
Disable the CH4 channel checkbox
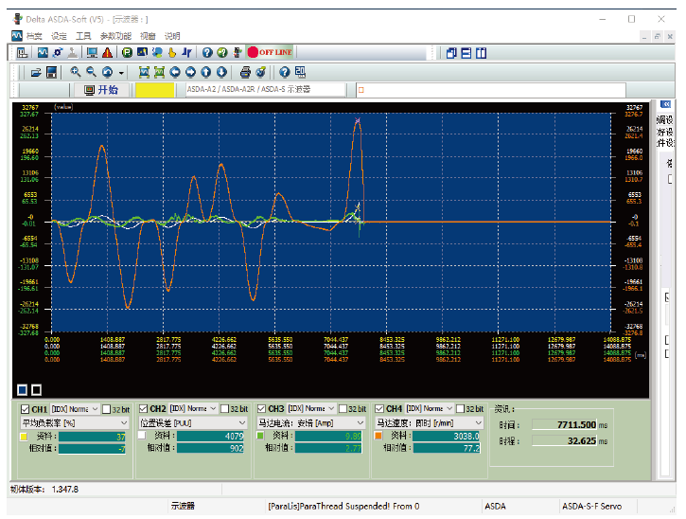click(380, 409)
